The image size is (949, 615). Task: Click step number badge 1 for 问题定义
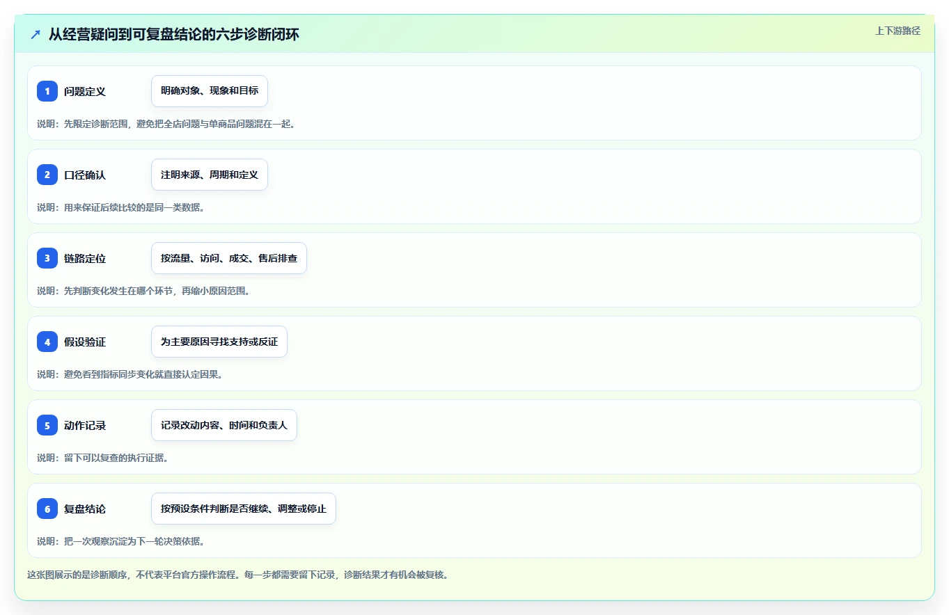coord(47,91)
